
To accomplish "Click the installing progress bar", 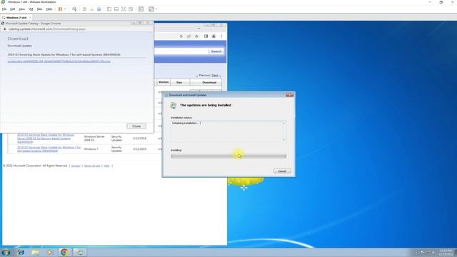I will 228,156.
